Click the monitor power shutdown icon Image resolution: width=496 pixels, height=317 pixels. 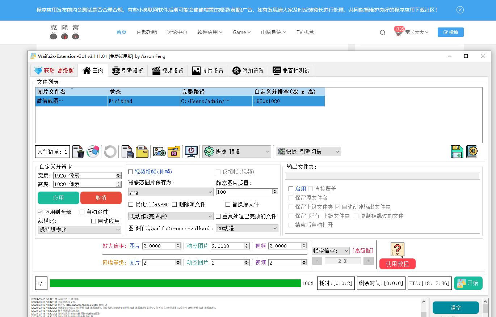coord(191,151)
